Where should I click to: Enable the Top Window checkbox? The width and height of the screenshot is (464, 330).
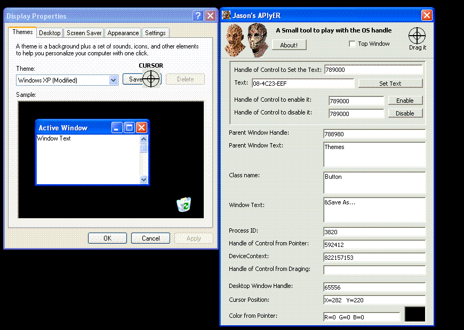tap(352, 44)
